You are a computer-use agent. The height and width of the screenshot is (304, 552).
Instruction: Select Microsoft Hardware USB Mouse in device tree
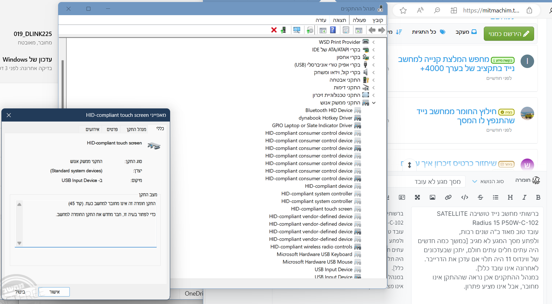pyautogui.click(x=317, y=262)
